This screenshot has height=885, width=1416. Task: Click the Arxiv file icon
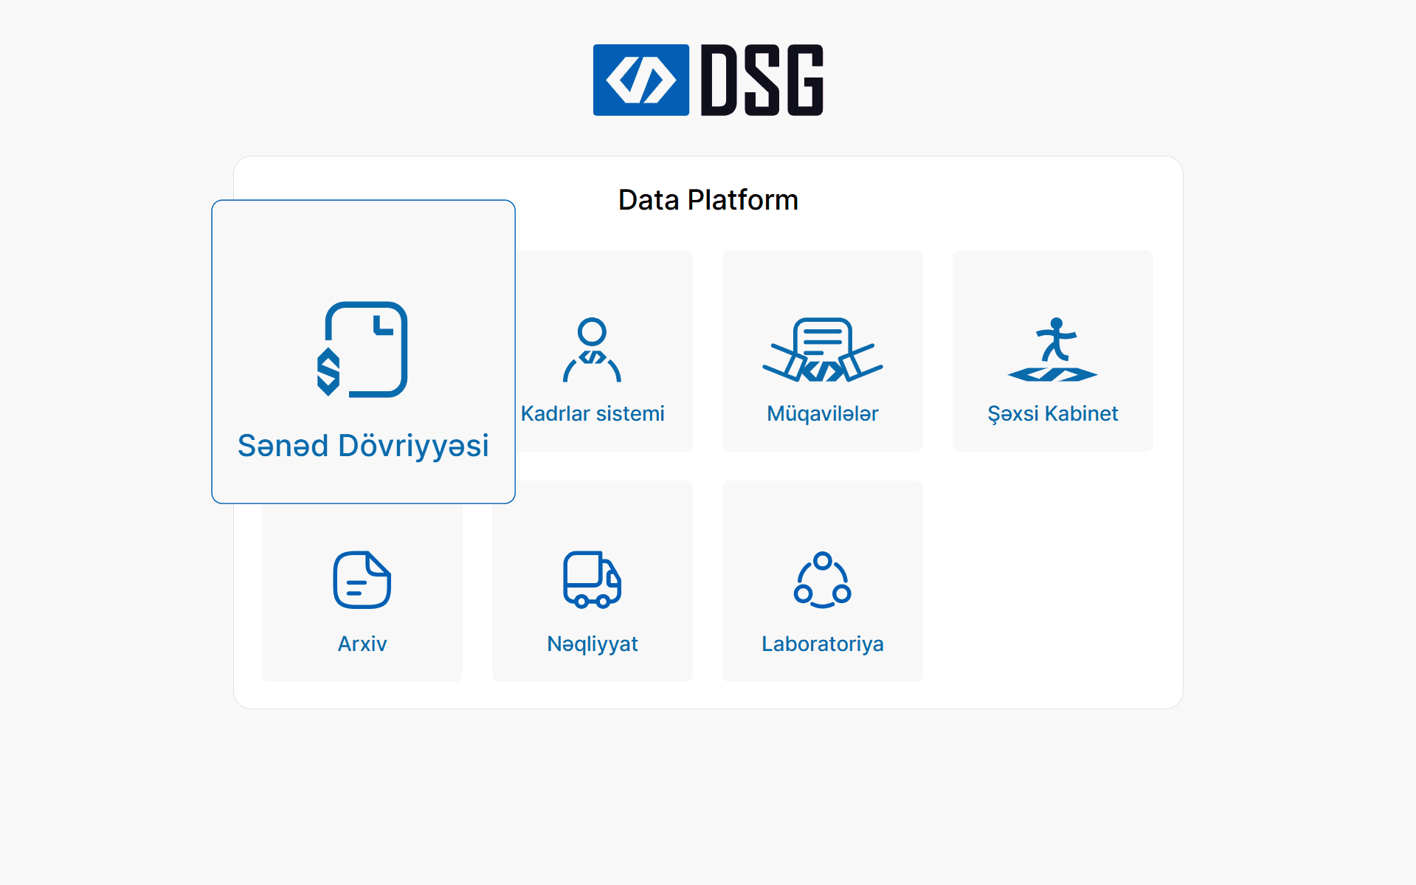click(362, 579)
